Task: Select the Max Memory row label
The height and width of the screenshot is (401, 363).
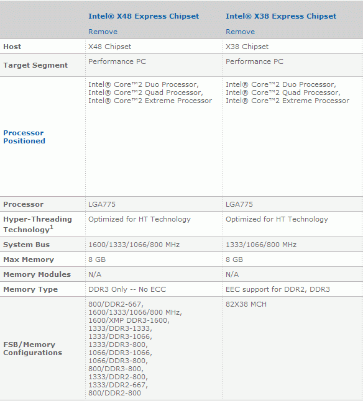Action: (29, 259)
